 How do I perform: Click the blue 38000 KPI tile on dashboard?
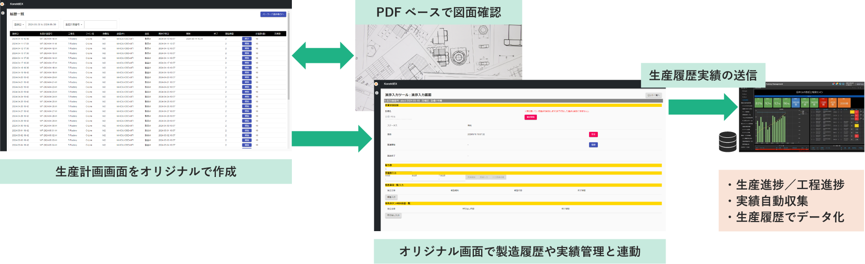coord(795,103)
